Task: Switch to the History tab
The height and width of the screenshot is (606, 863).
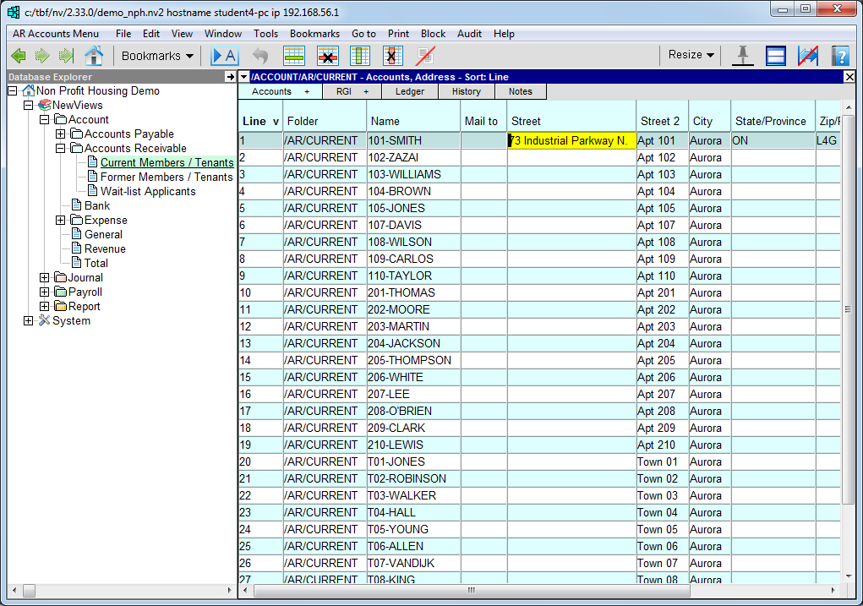Action: (466, 91)
